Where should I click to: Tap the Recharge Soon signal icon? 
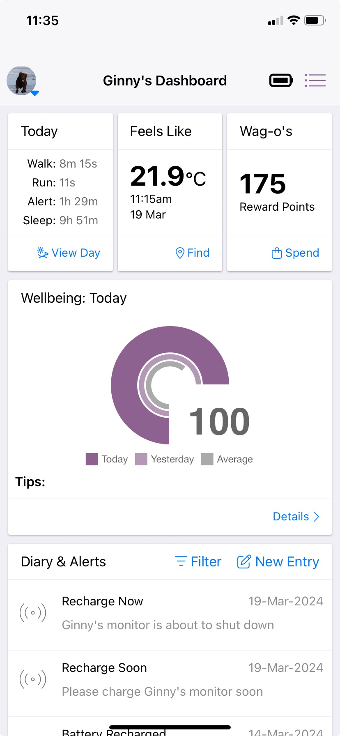[x=33, y=679]
